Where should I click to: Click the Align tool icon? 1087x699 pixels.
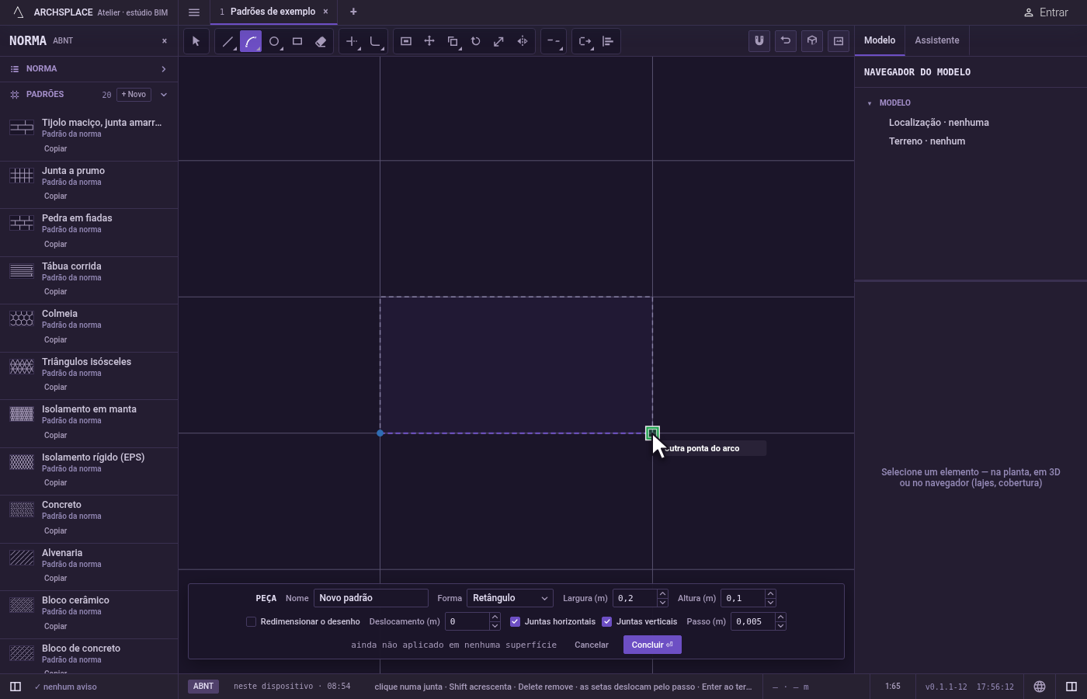click(x=608, y=41)
